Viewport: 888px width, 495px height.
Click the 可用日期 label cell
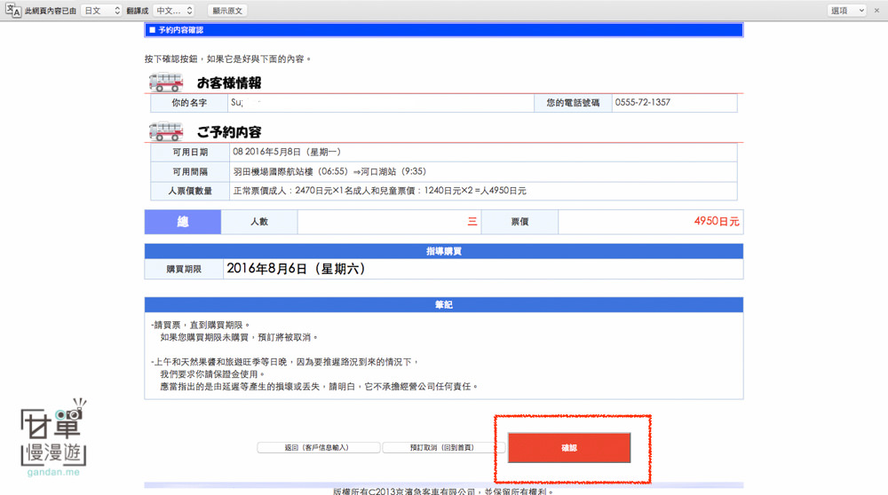[190, 153]
